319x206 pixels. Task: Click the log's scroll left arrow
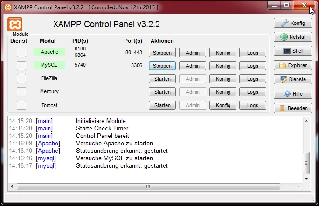(12, 186)
